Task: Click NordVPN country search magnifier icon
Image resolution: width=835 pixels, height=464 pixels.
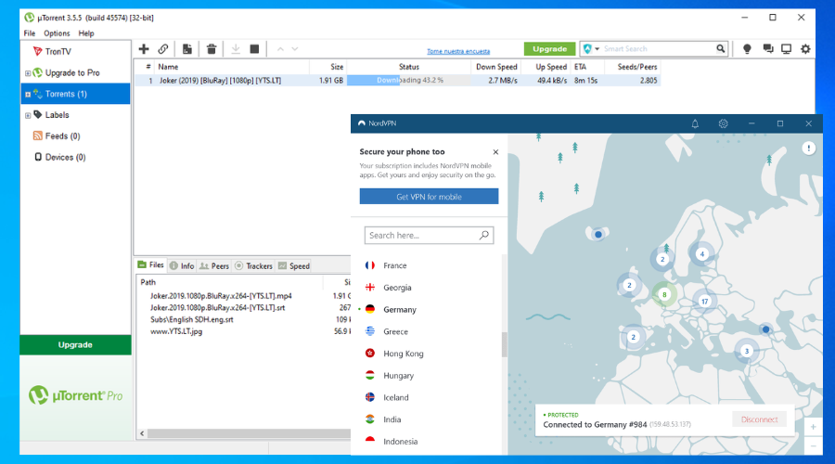Action: click(x=484, y=235)
